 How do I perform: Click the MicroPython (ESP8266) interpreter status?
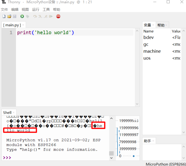click(x=166, y=164)
